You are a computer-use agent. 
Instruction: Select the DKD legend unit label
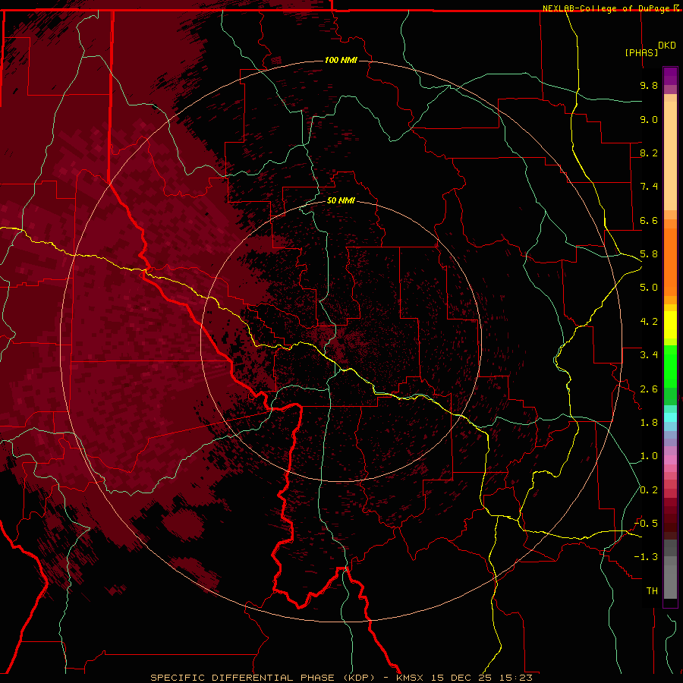coord(667,46)
